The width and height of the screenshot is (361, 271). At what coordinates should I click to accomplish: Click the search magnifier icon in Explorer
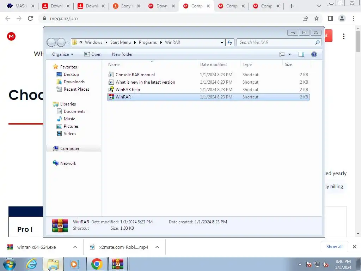point(317,42)
